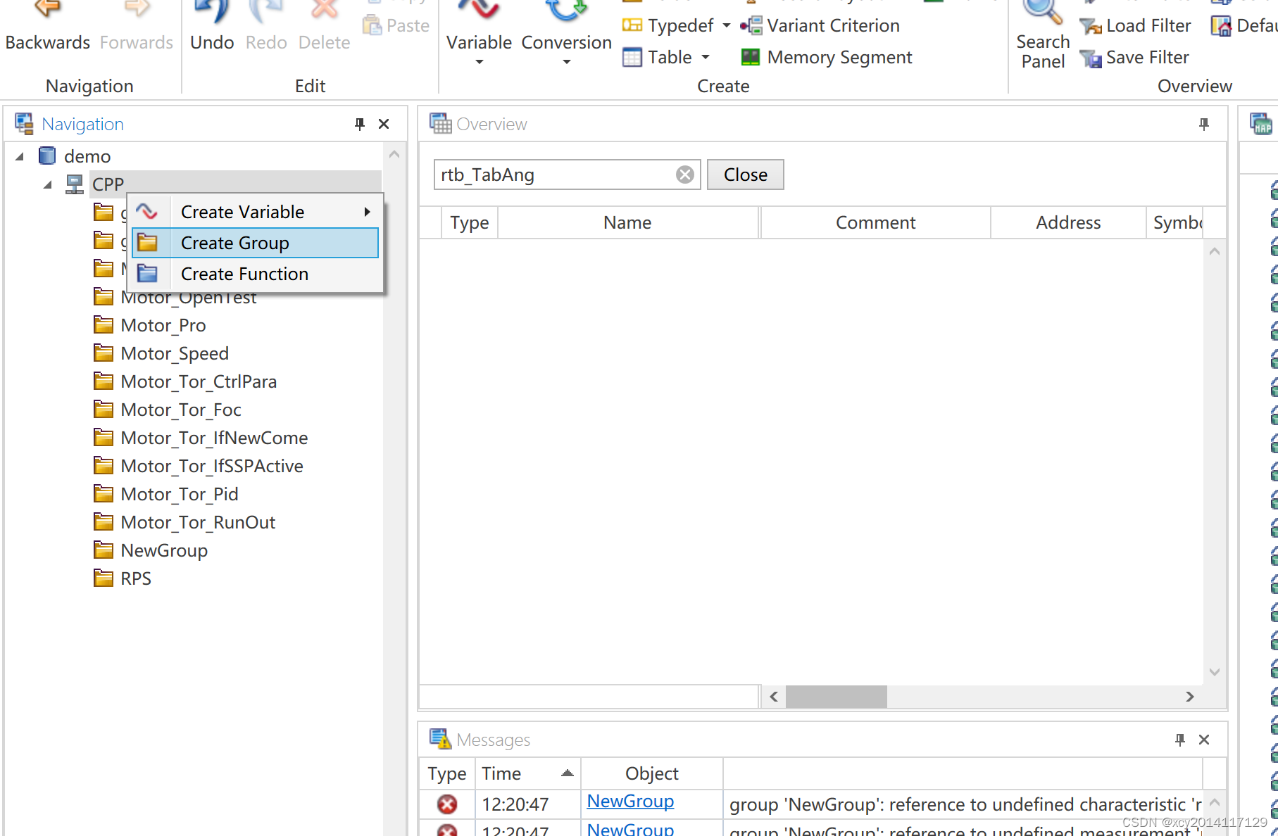Close the Messages panel
Viewport: 1278px width, 836px height.
click(1204, 740)
